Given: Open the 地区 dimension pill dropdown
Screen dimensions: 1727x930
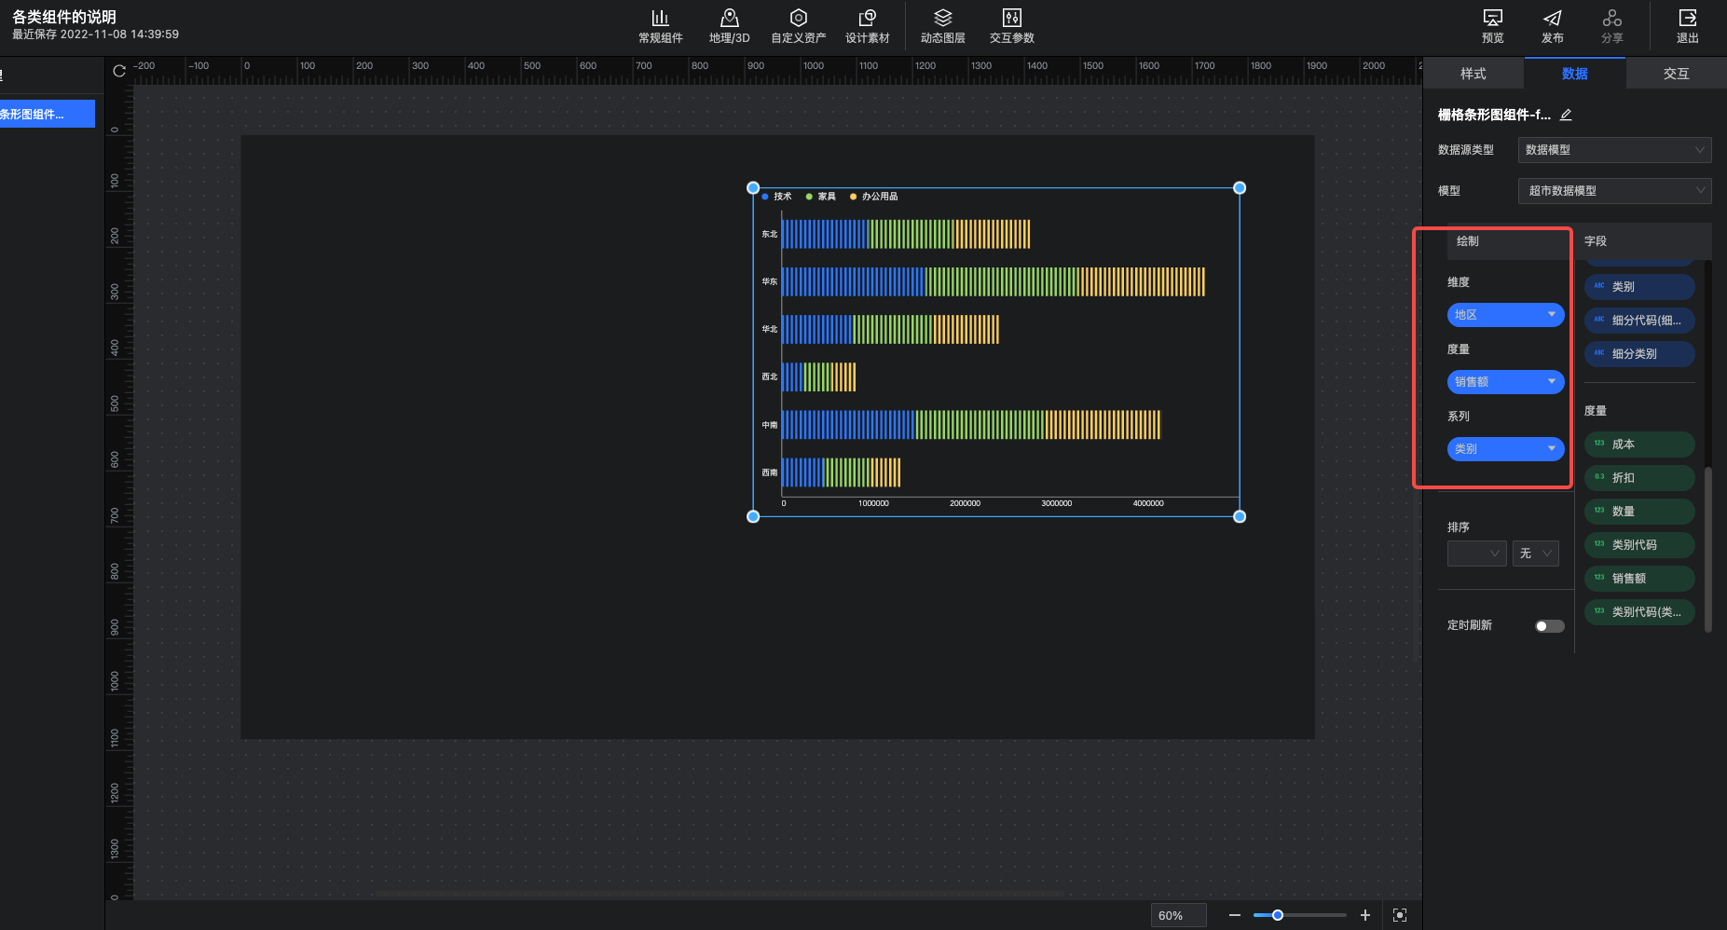Looking at the screenshot, I should [1504, 315].
